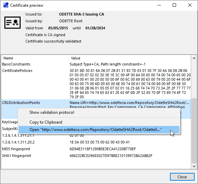Click the SHA1 value 466232BC029683027D97B8E210139972BA2AB62F
The height and width of the screenshot is (184, 198).
pyautogui.click(x=111, y=156)
